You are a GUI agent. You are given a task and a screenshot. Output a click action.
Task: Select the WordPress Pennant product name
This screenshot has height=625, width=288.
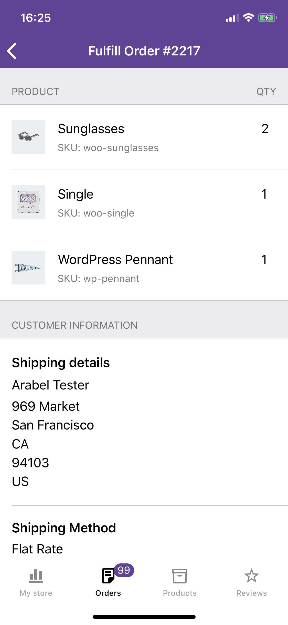click(115, 260)
